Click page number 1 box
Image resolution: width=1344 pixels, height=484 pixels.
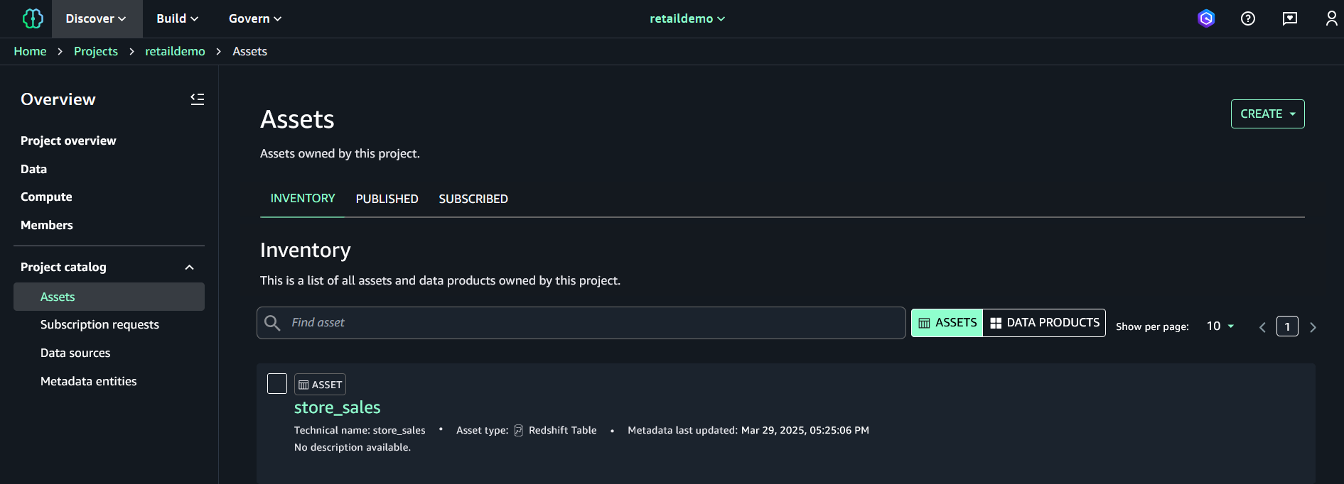(1287, 326)
